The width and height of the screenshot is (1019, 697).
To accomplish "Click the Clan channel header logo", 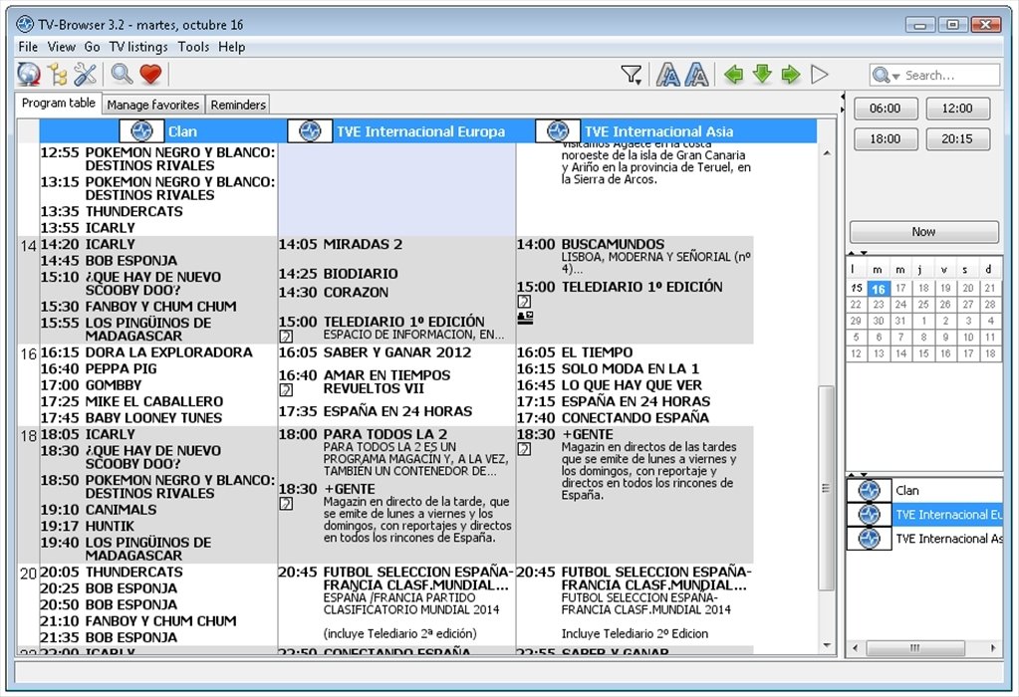I will click(141, 131).
